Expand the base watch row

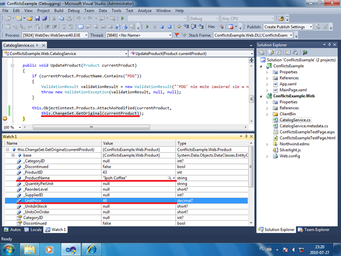coord(13,155)
